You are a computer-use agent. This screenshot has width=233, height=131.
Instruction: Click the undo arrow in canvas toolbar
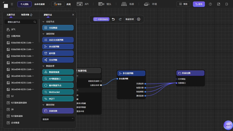(113, 19)
